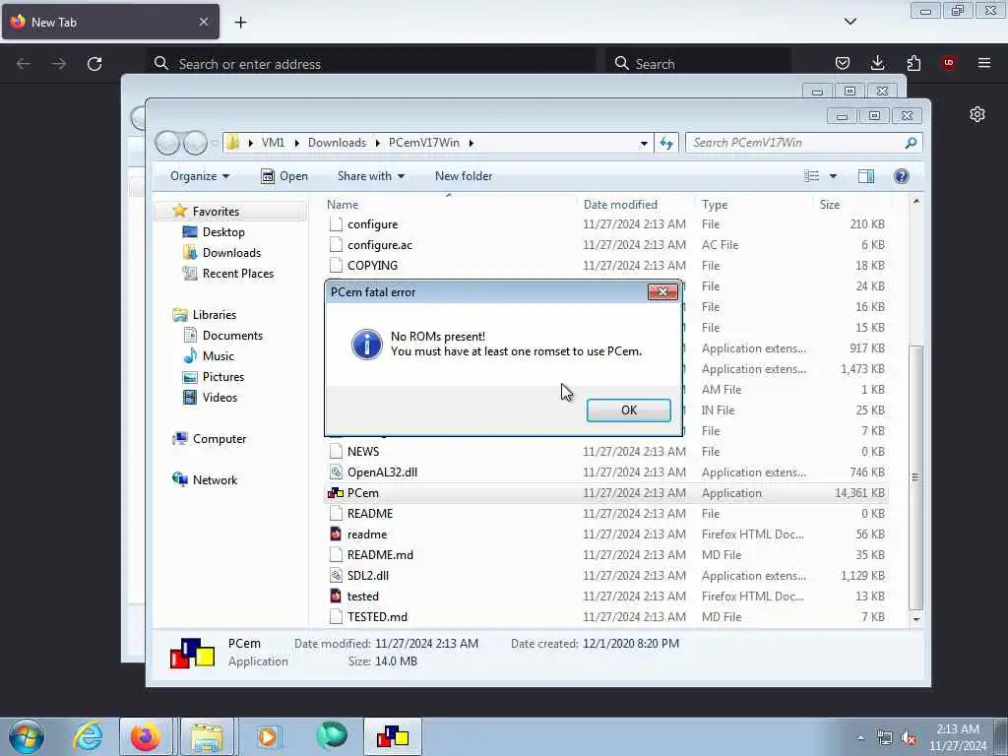The image size is (1008, 756).
Task: Sort by Size column header
Action: pos(829,205)
